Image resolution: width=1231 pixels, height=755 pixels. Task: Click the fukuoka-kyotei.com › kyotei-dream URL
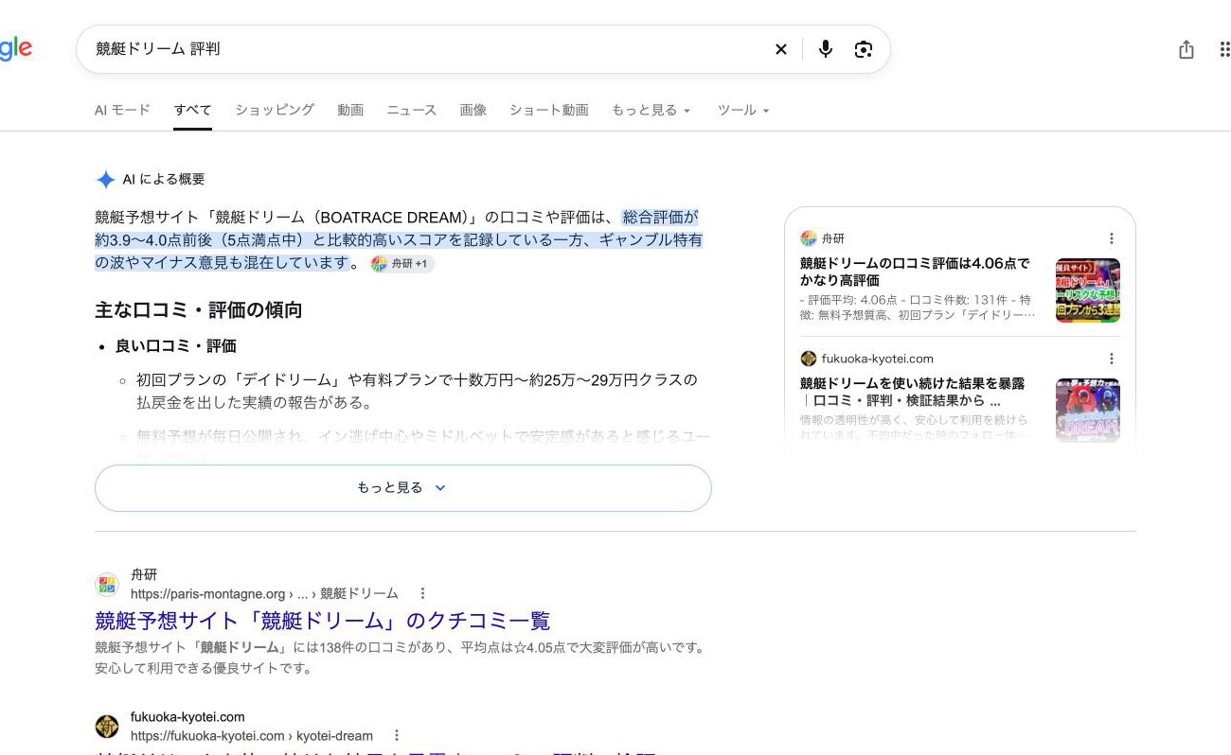pos(252,736)
